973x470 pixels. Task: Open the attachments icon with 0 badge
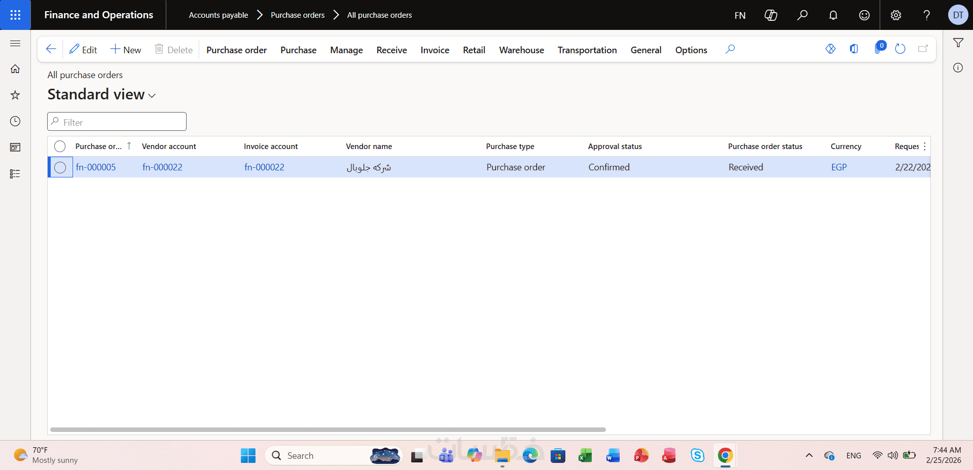[x=879, y=49]
